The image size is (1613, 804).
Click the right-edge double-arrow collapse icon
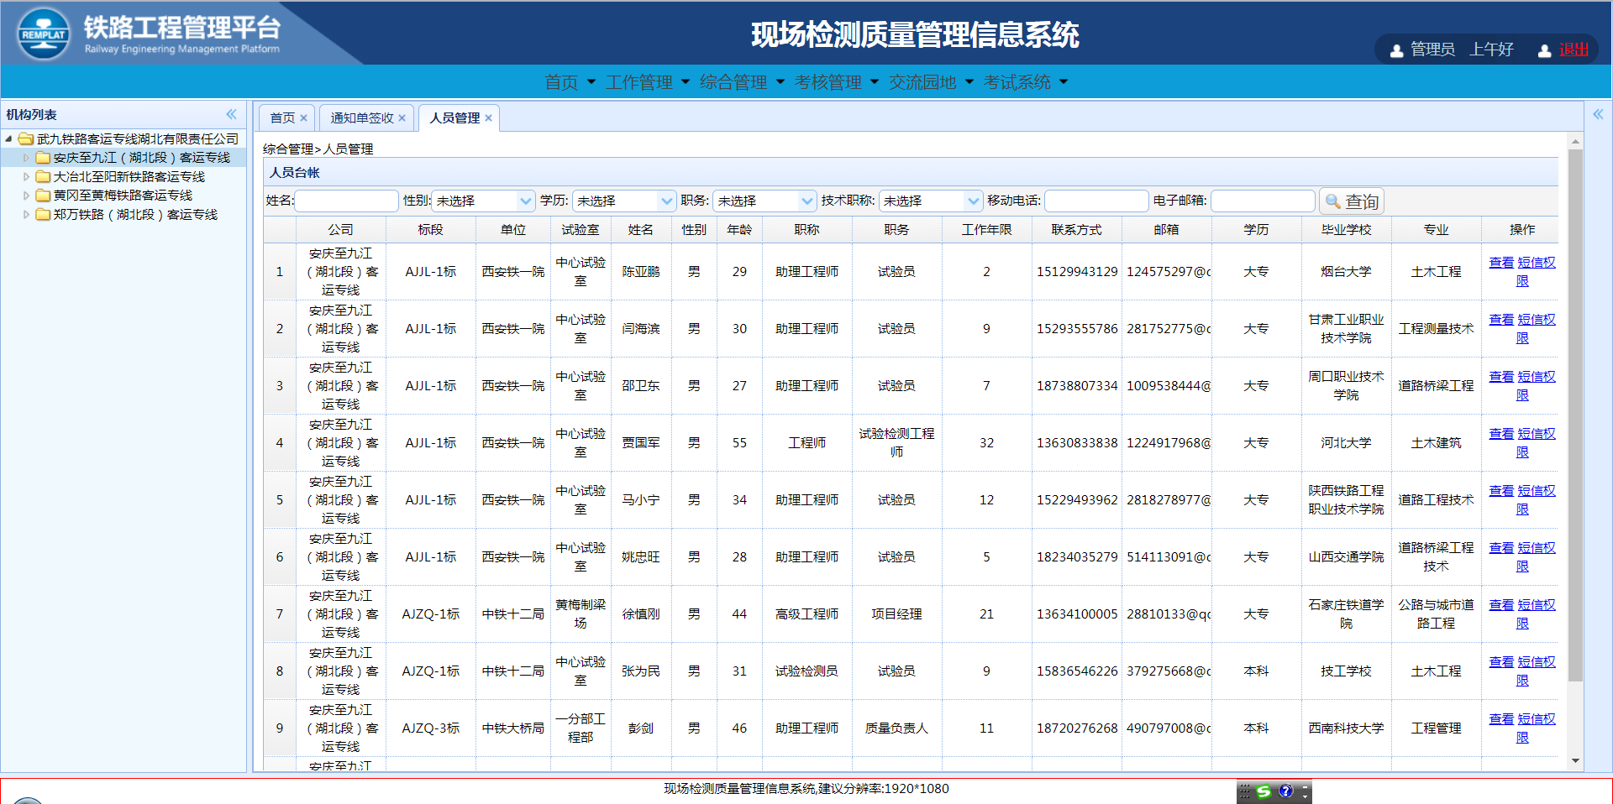1598,114
